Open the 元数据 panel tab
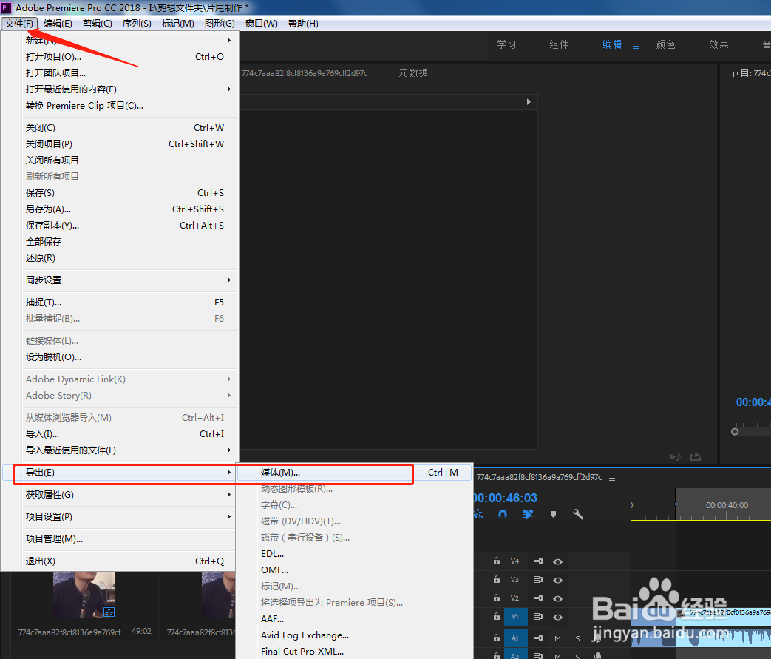 tap(413, 72)
